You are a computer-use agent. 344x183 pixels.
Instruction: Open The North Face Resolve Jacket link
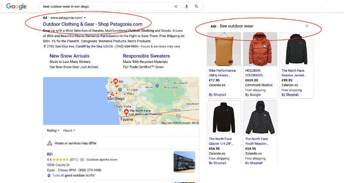tap(294, 73)
